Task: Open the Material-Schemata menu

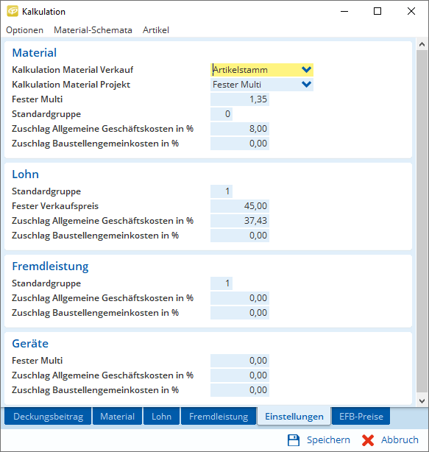Action: click(93, 30)
